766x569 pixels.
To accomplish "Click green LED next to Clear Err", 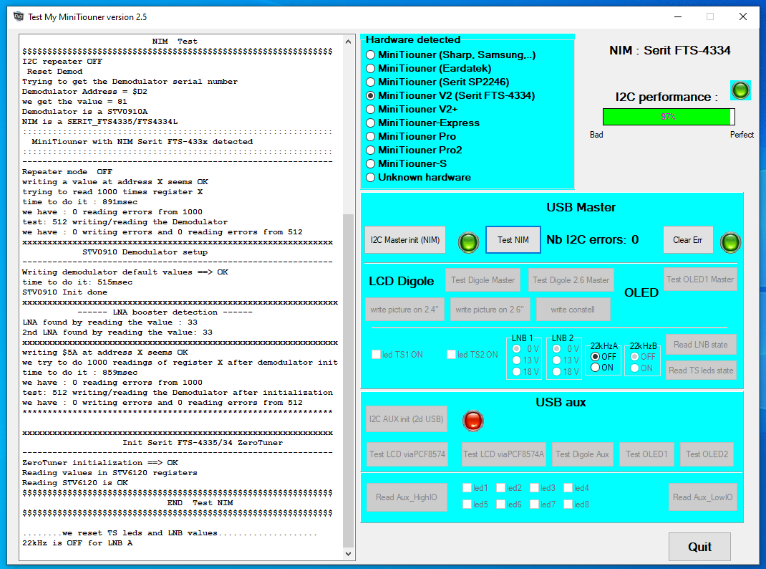I will coord(730,242).
